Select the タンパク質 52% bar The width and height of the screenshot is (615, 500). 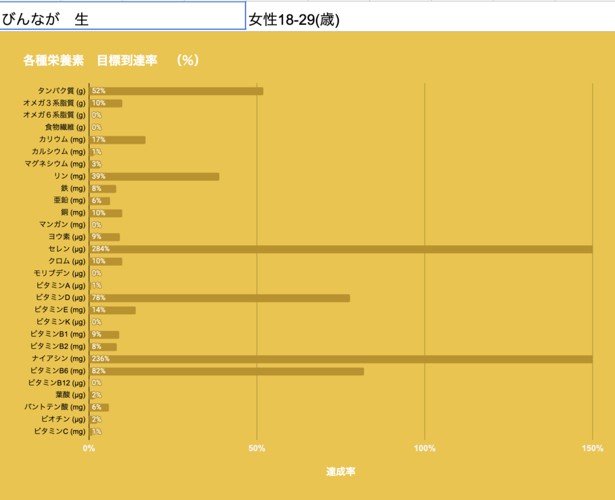click(x=176, y=91)
